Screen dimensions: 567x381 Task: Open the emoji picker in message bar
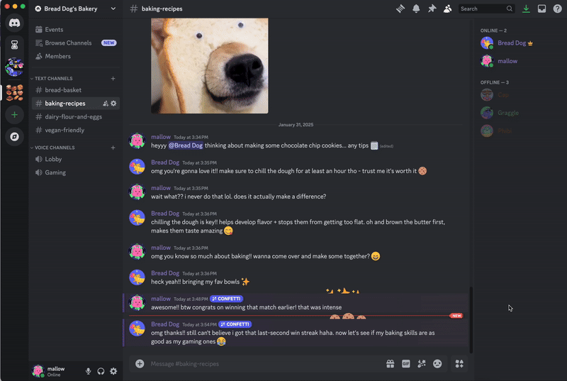[437, 364]
